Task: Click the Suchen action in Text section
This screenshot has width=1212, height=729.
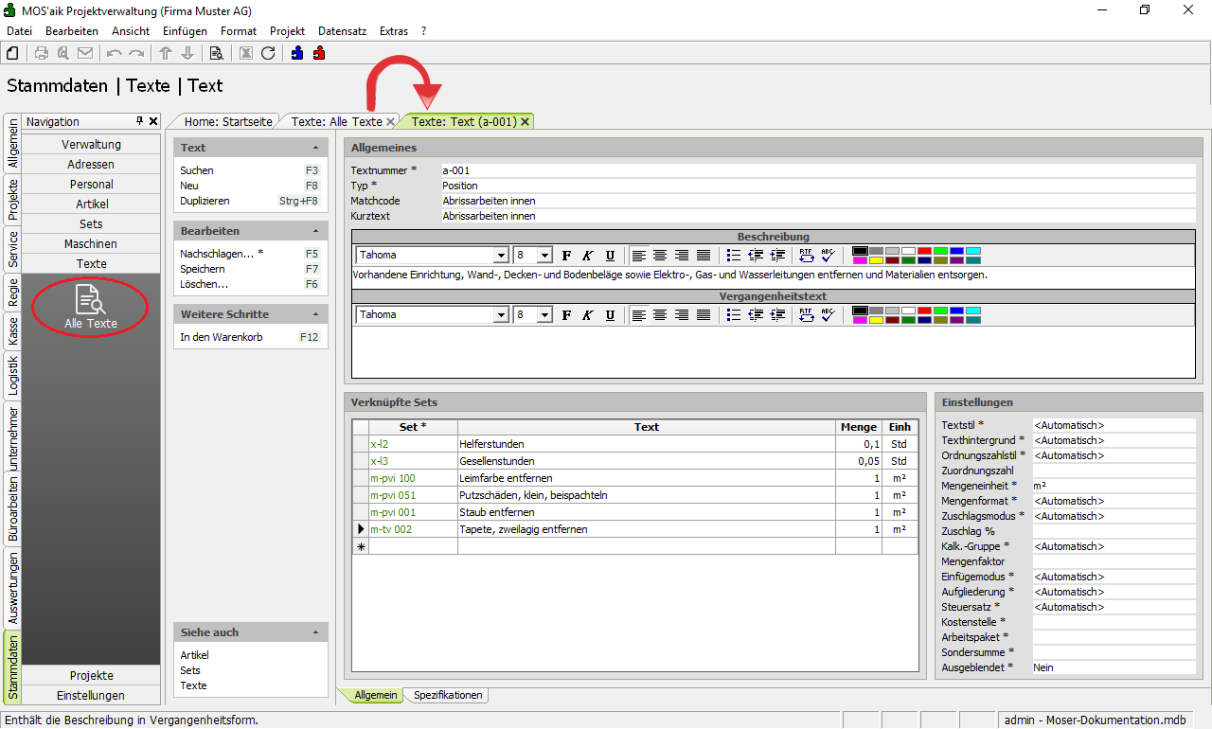Action: pos(197,170)
